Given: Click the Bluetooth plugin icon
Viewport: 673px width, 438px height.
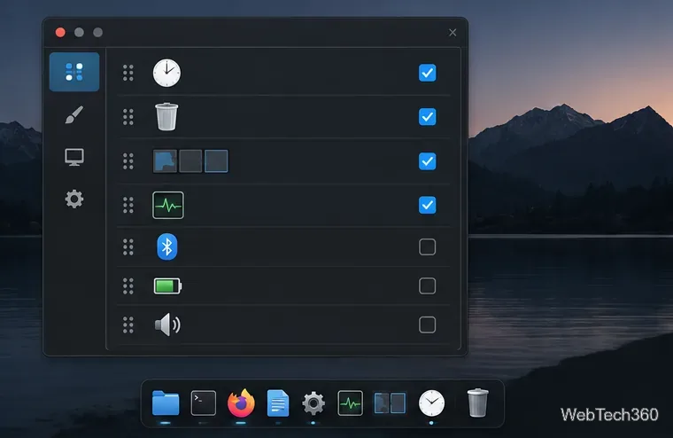Looking at the screenshot, I should [167, 246].
